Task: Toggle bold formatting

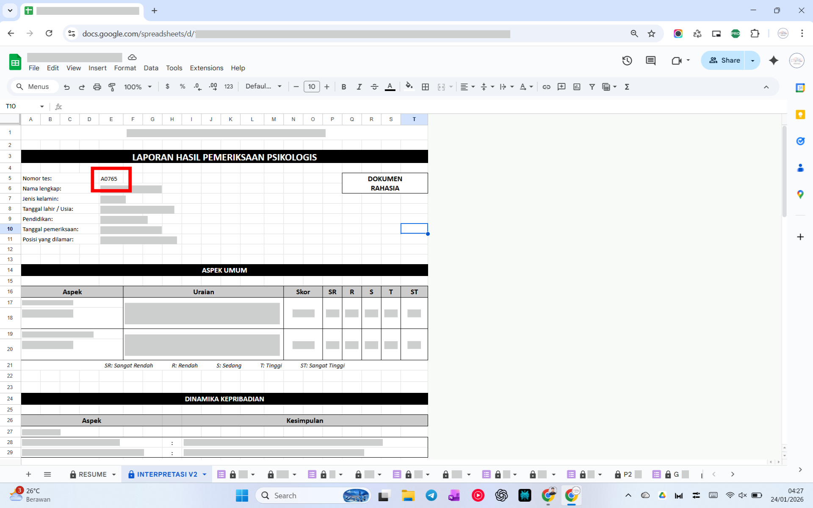Action: 344,87
